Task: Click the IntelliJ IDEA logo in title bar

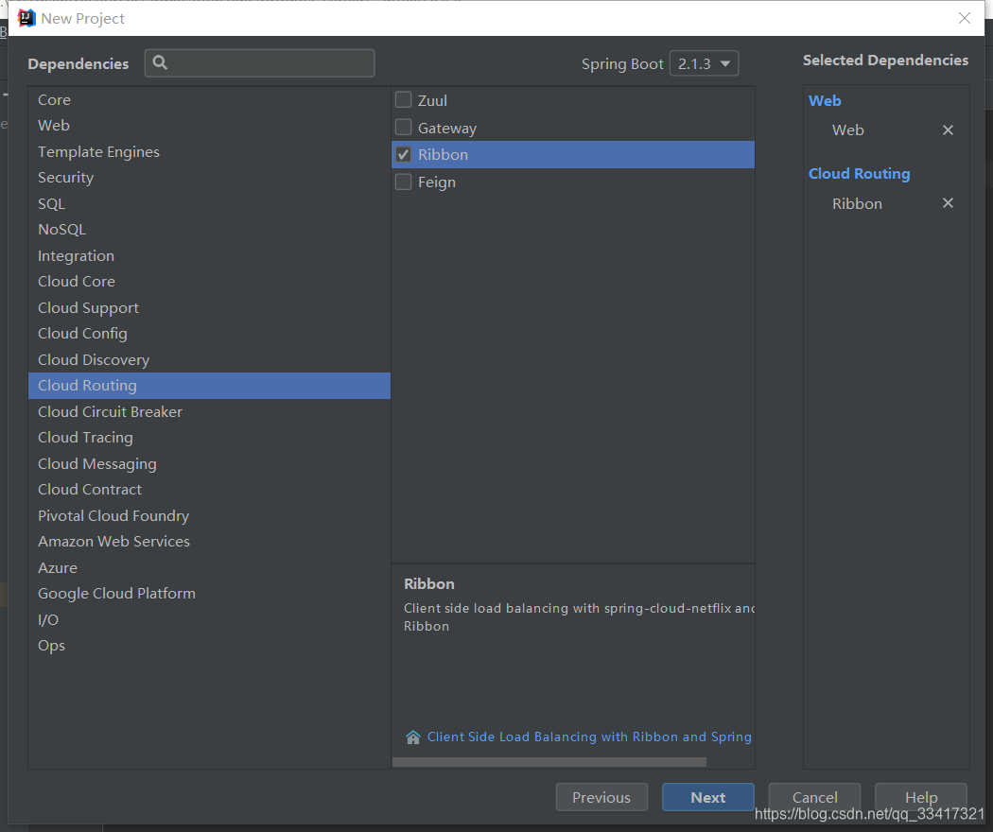Action: 26,18
